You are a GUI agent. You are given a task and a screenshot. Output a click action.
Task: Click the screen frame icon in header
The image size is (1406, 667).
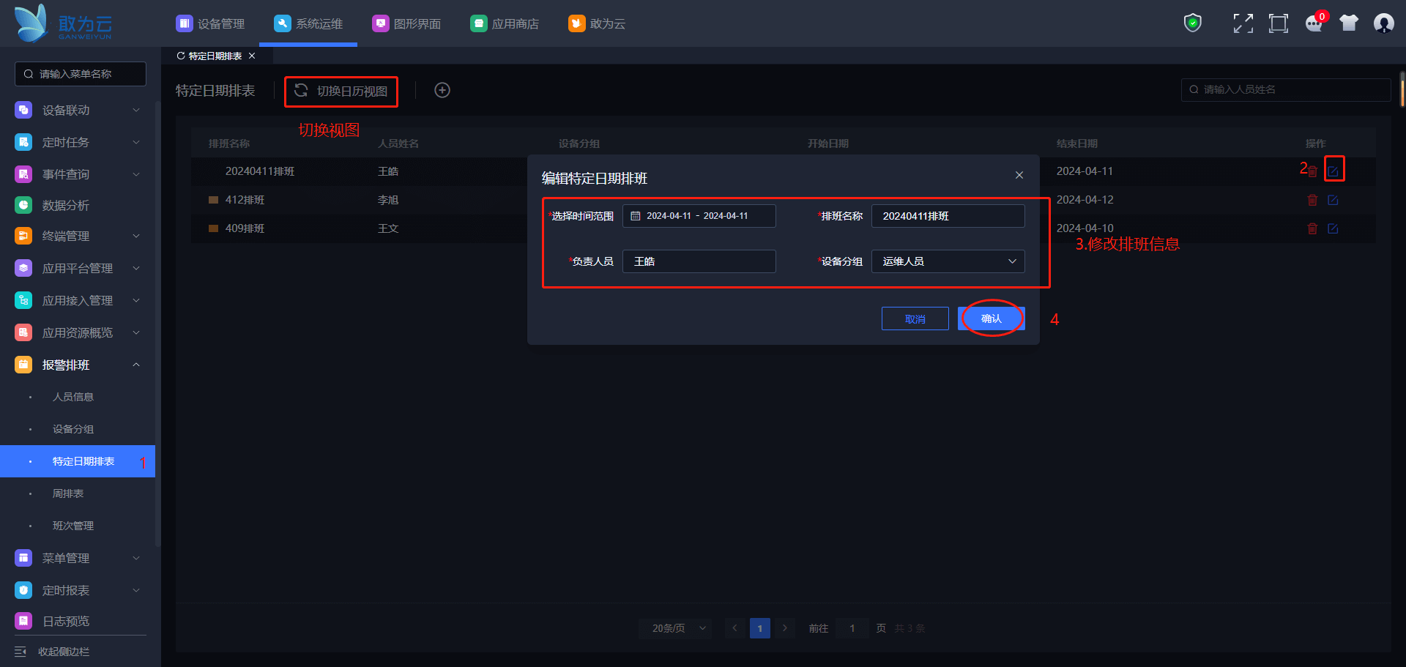pyautogui.click(x=1279, y=23)
